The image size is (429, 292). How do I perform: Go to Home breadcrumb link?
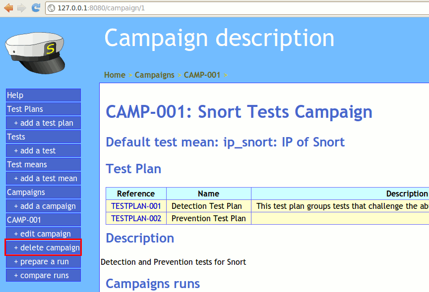(x=115, y=75)
